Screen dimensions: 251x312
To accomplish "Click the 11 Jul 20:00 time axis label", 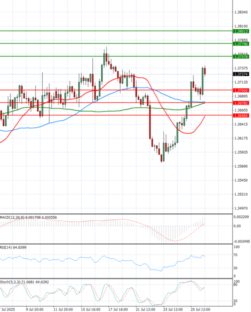I will click(x=63, y=309).
